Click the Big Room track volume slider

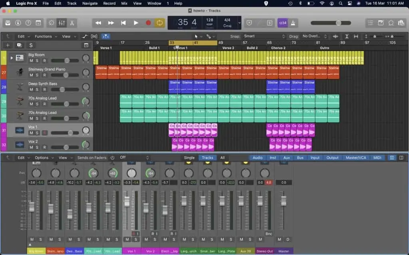65,61
